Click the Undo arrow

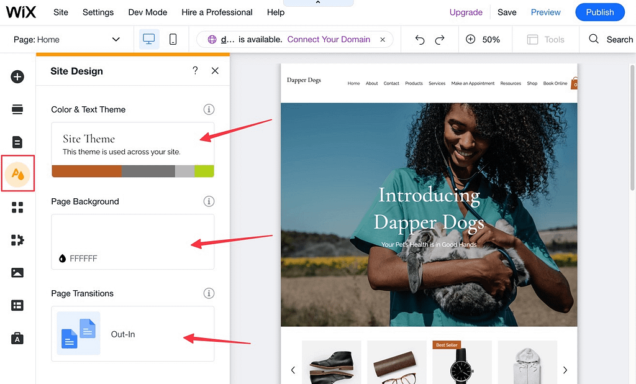point(420,40)
